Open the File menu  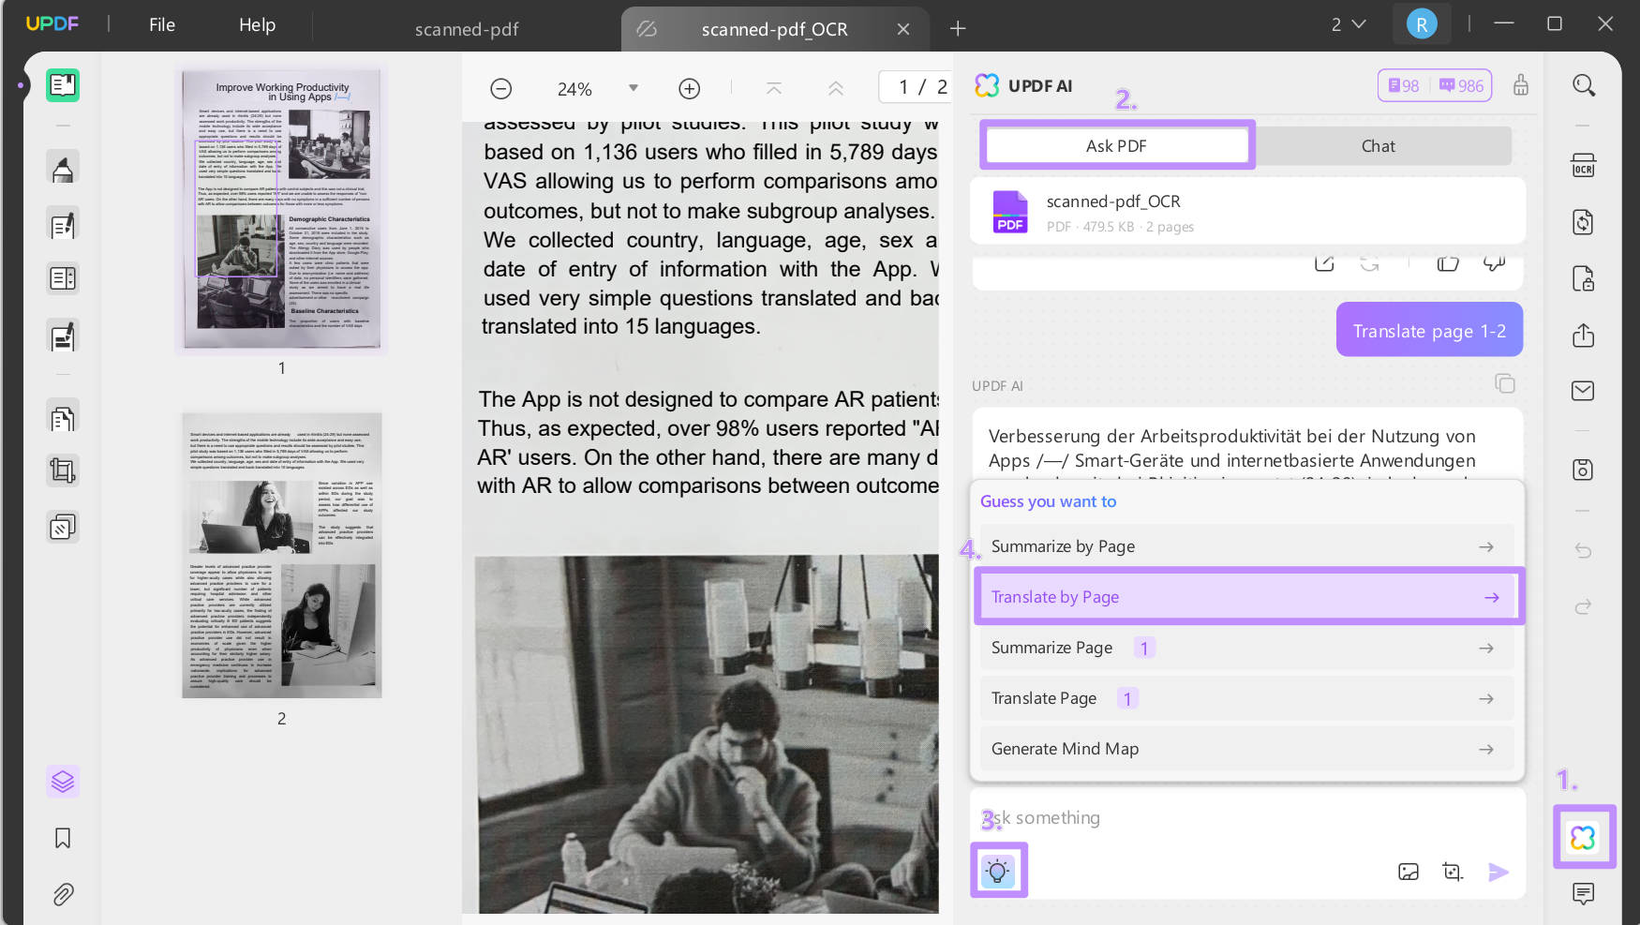[x=161, y=24]
